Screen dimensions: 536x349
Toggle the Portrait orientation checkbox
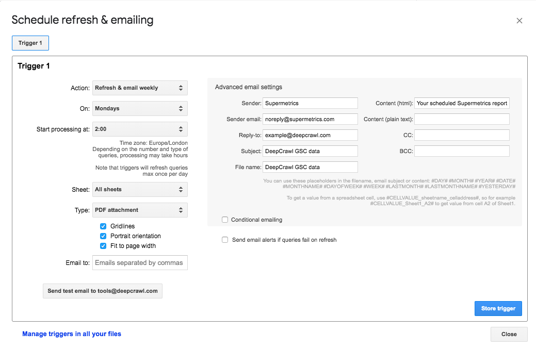pos(103,236)
